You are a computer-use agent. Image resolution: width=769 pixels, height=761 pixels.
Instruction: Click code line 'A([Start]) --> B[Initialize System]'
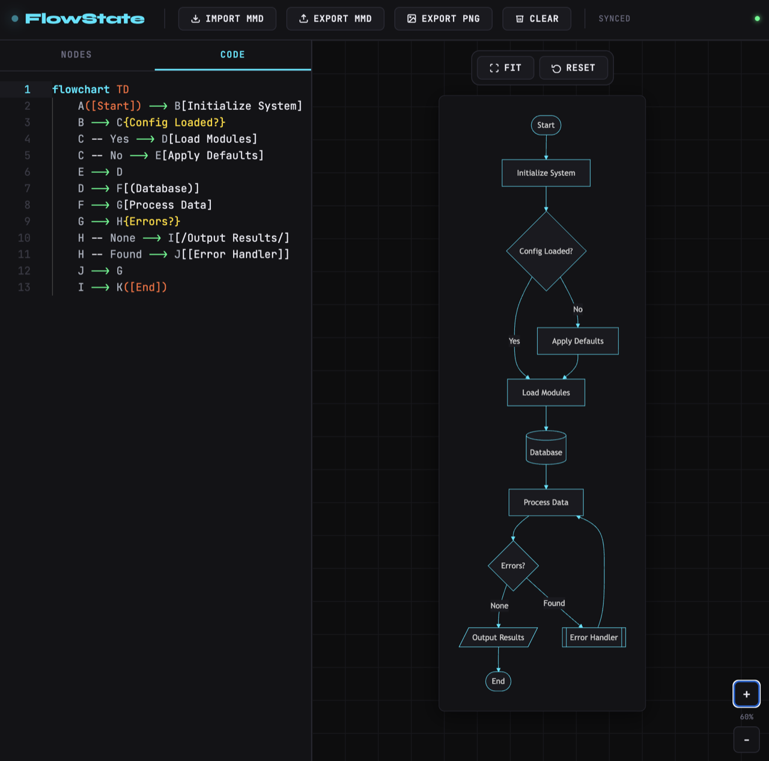(190, 106)
